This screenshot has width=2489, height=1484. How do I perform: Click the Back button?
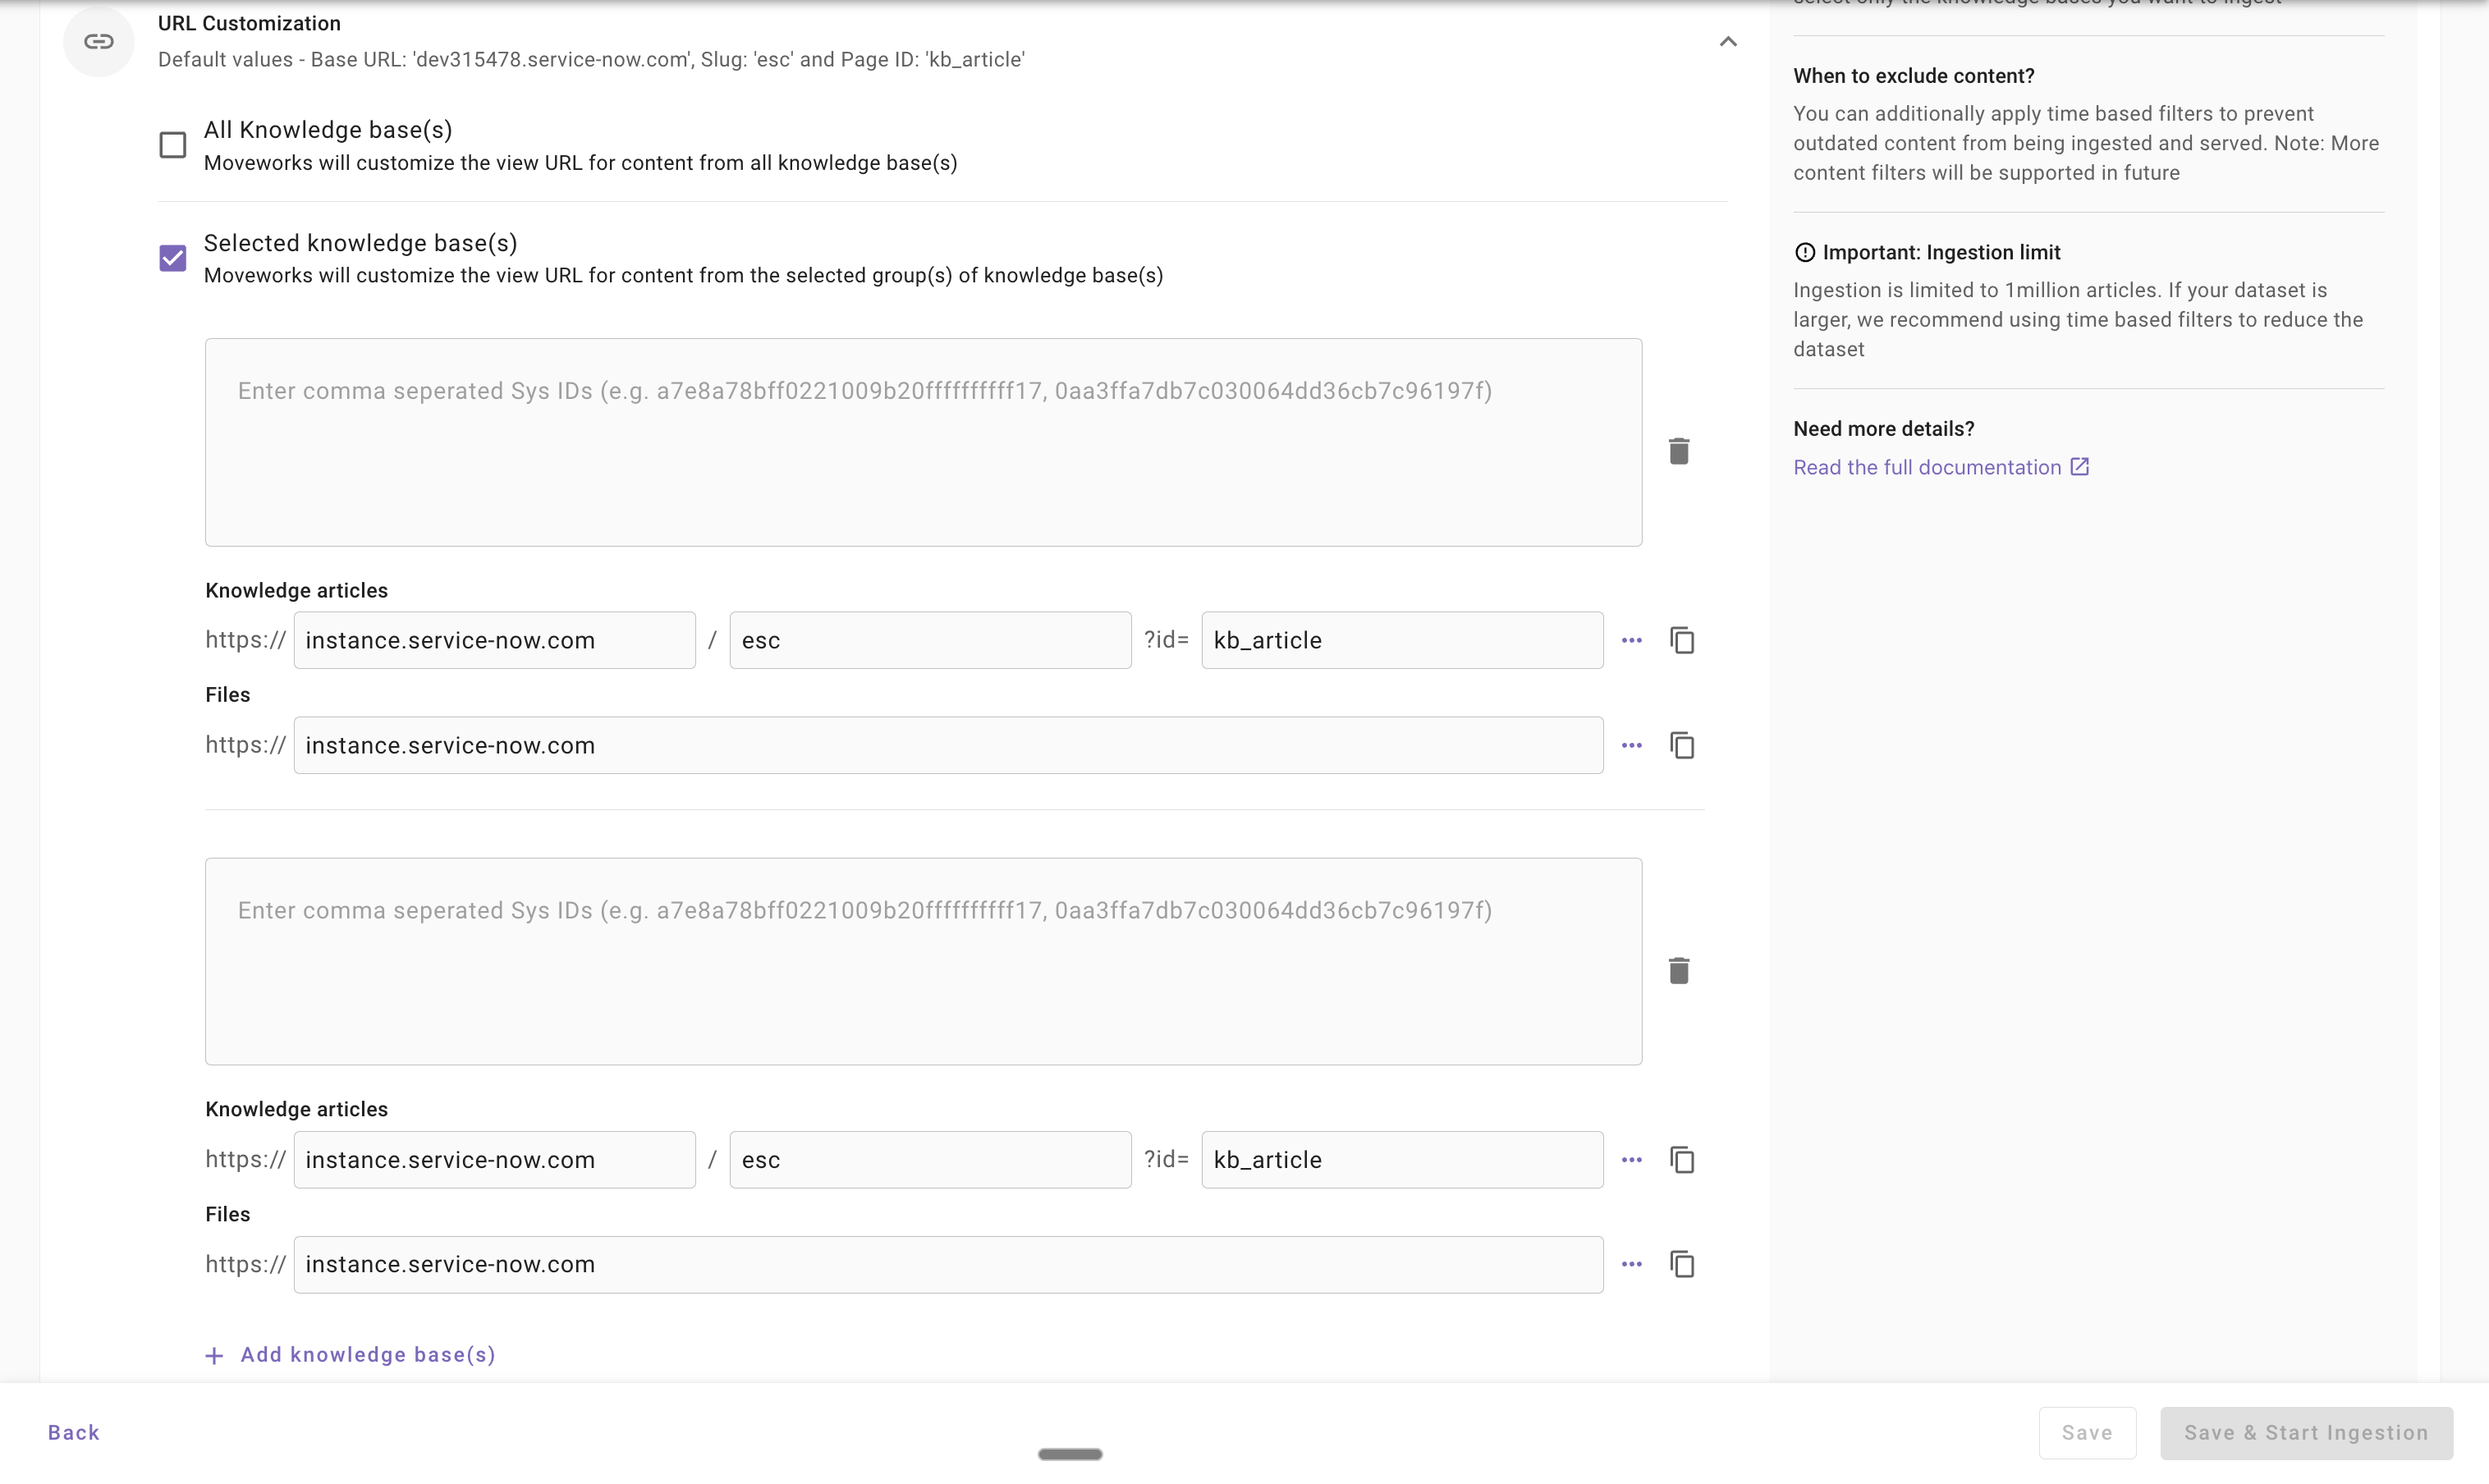coord(74,1432)
